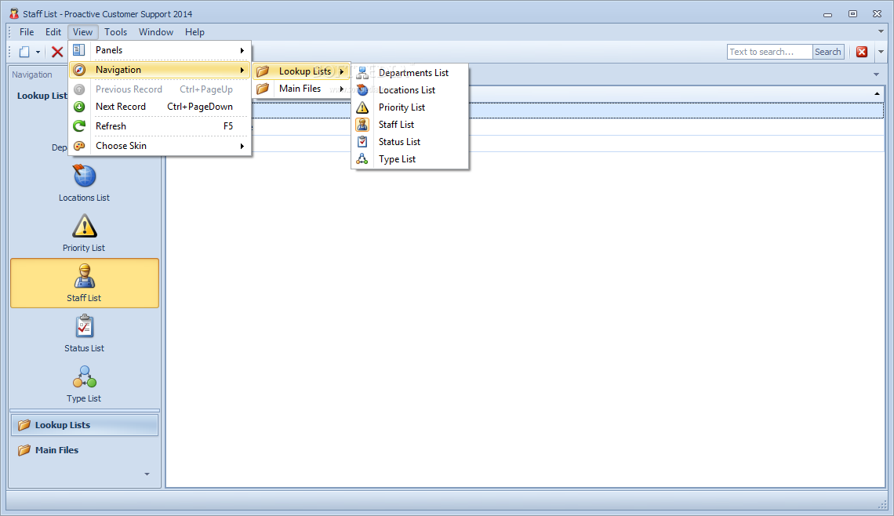Viewport: 894px width, 516px height.
Task: Click the red clear search icon
Action: point(862,52)
